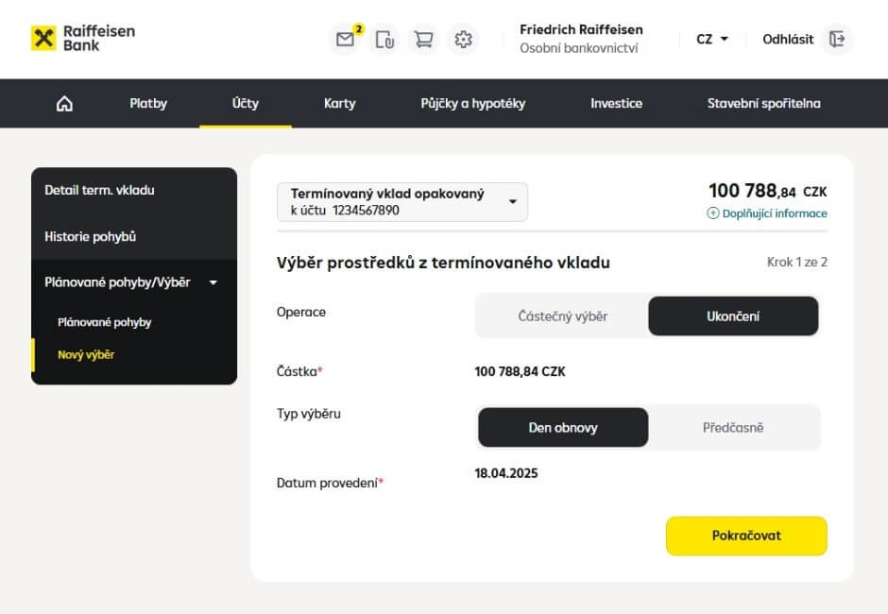Viewport: 888px width, 614px height.
Task: Click the Friedrich Raiffeisen user name
Action: (581, 29)
